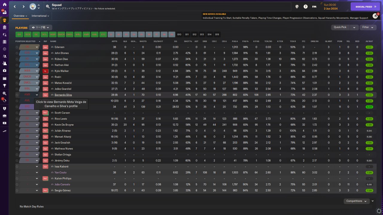Open the Competitions dropdown
383x215 pixels.
(357, 201)
